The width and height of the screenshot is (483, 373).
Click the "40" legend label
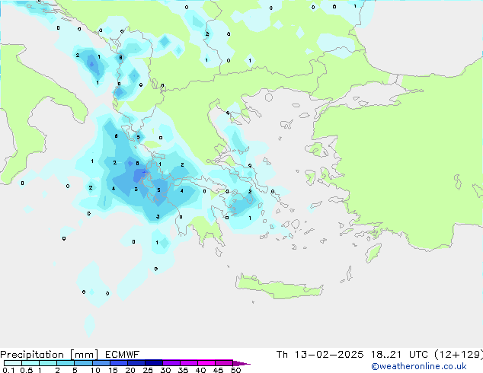pos(200,370)
